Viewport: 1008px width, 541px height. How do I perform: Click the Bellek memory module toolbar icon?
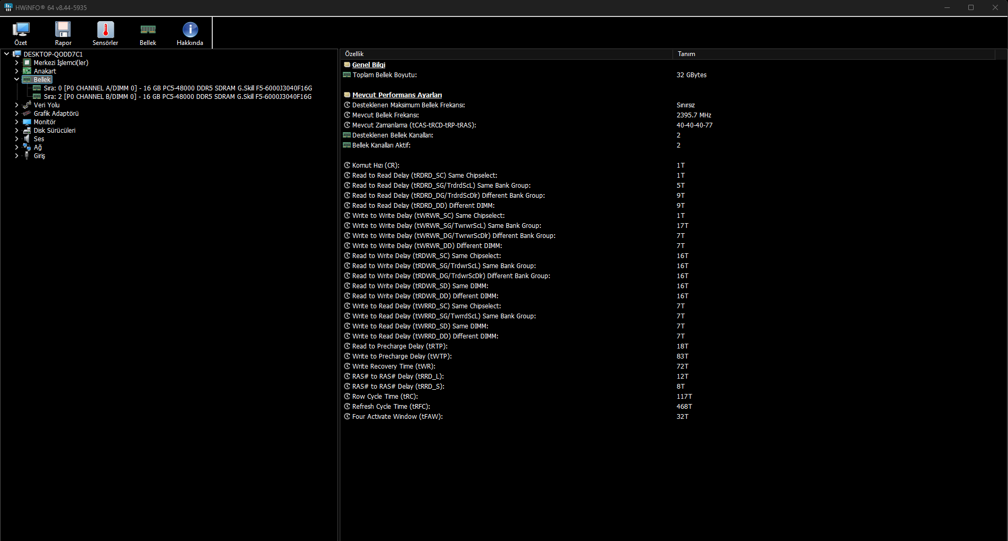click(x=148, y=30)
